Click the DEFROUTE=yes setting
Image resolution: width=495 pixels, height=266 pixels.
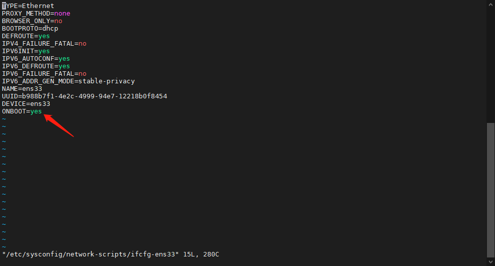point(26,36)
